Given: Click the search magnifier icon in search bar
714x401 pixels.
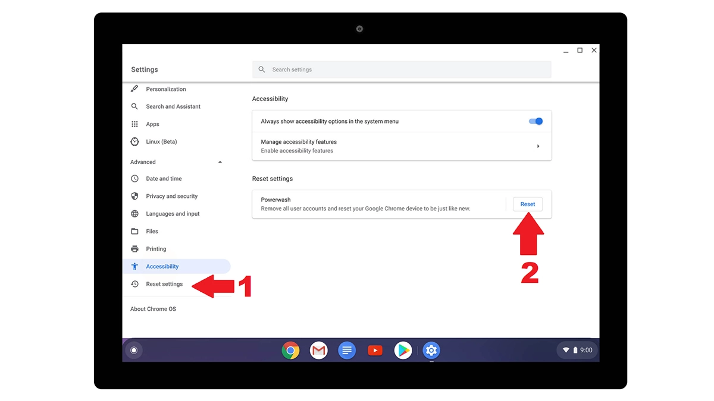Looking at the screenshot, I should tap(262, 70).
